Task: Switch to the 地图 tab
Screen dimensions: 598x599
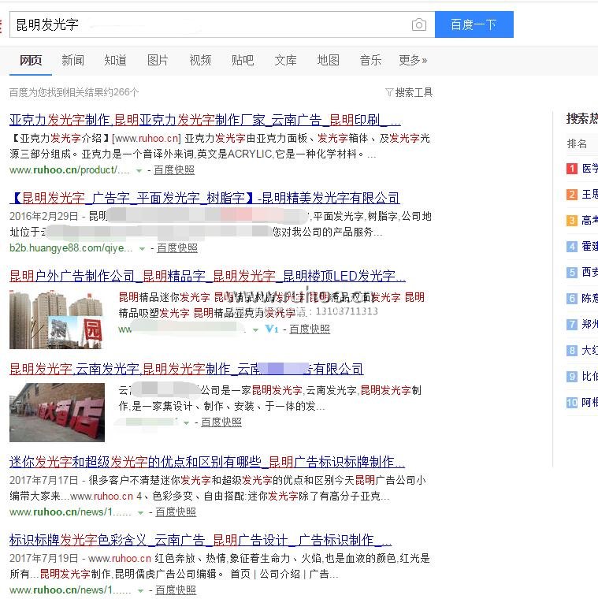Action: pyautogui.click(x=328, y=60)
